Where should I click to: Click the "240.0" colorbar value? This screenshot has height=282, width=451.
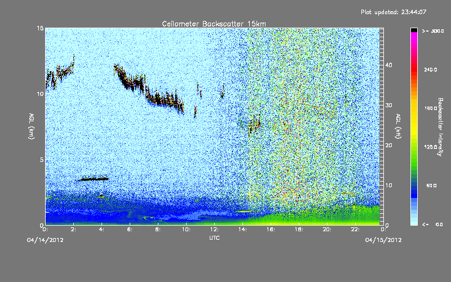point(431,69)
